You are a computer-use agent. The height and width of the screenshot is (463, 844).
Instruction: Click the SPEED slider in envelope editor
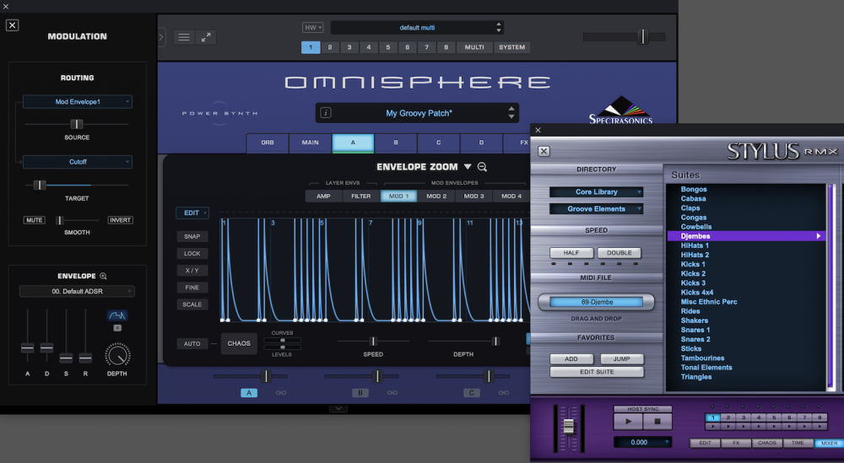coord(373,342)
